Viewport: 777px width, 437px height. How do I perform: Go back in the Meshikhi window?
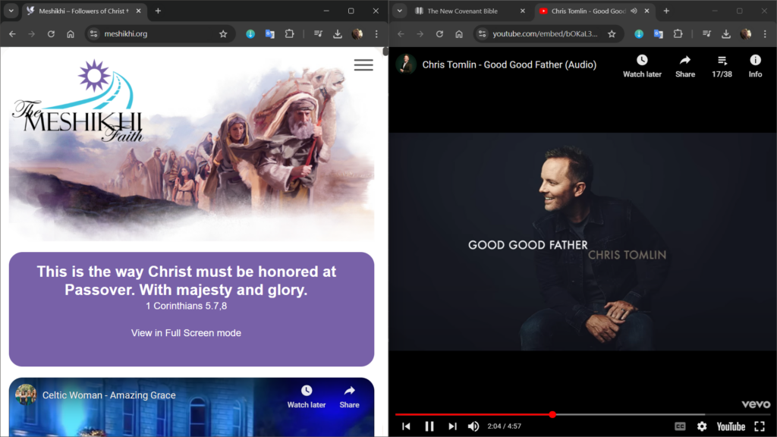(x=12, y=33)
